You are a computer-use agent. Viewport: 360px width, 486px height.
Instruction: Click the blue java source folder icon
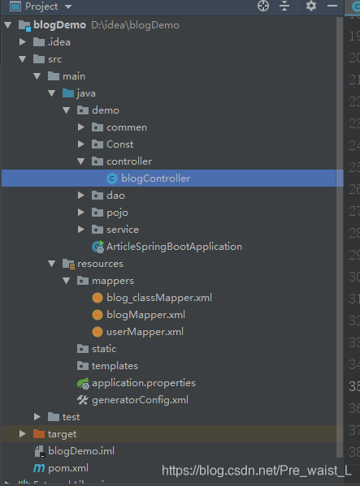(x=68, y=93)
